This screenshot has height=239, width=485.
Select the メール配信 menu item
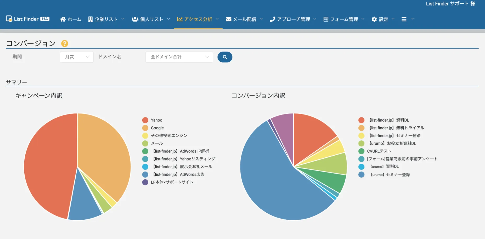coord(244,19)
